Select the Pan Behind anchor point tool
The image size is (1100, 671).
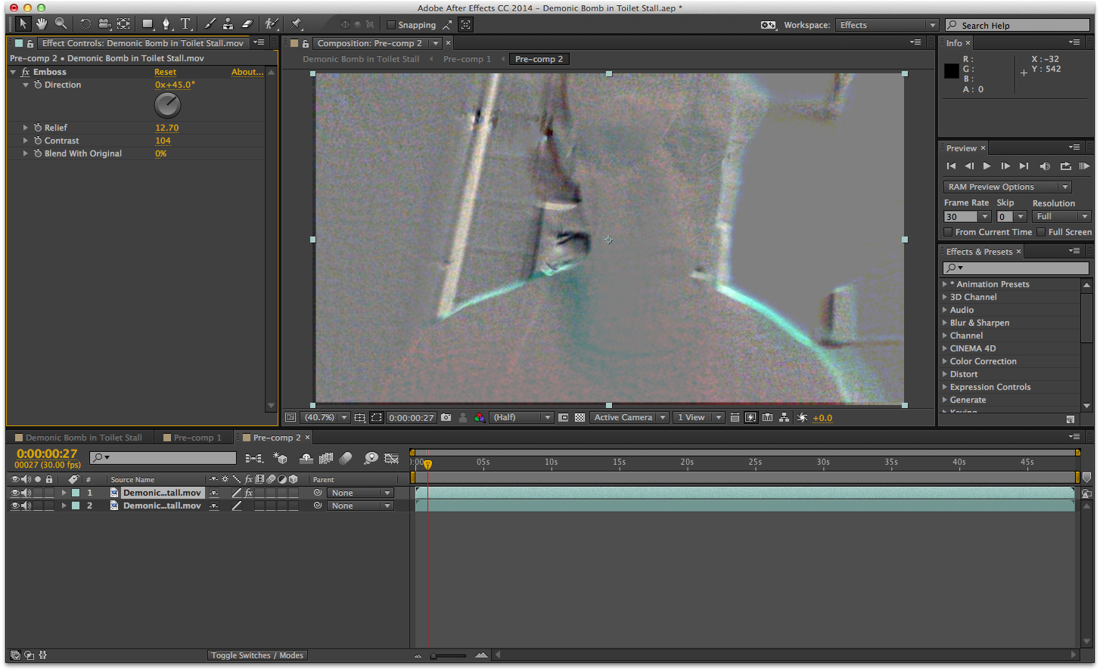(123, 24)
